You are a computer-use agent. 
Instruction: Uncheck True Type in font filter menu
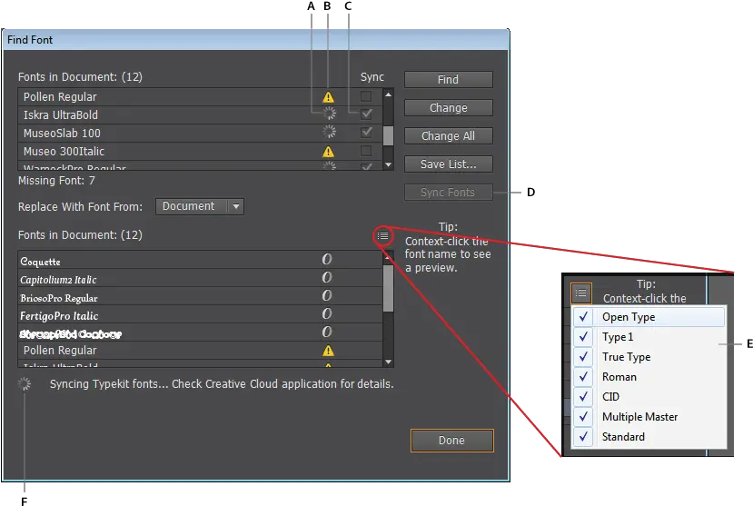tap(649, 357)
